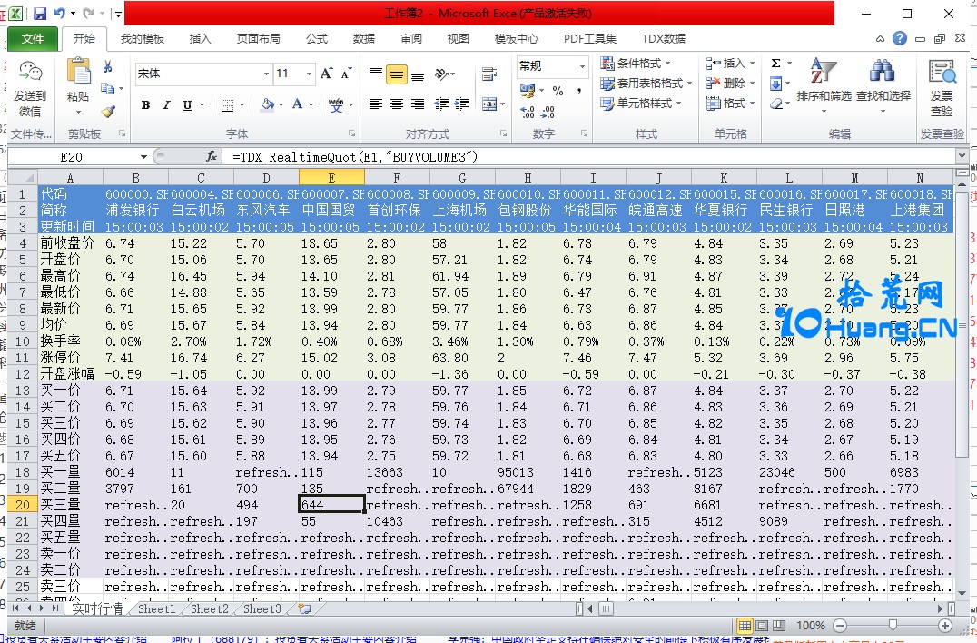Click the percent style icon

click(x=558, y=91)
